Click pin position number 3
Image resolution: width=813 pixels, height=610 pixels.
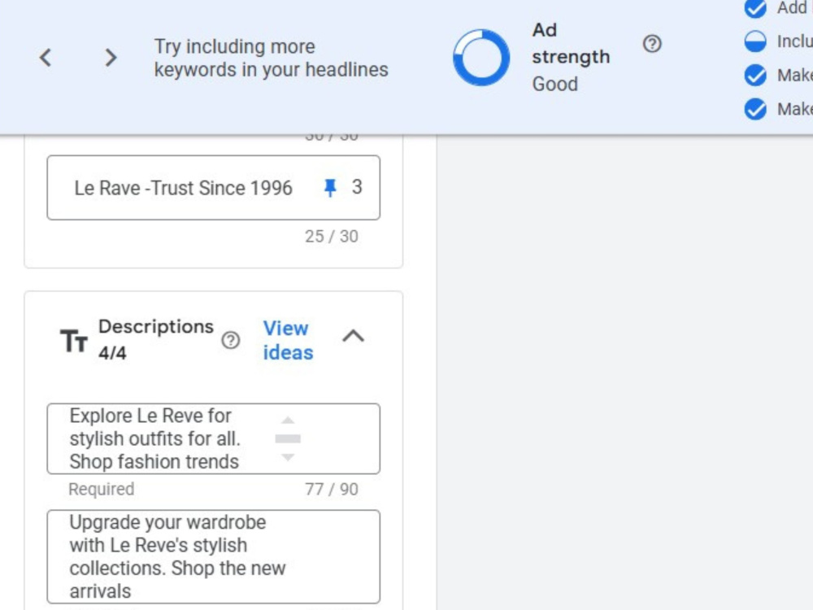[x=357, y=187]
